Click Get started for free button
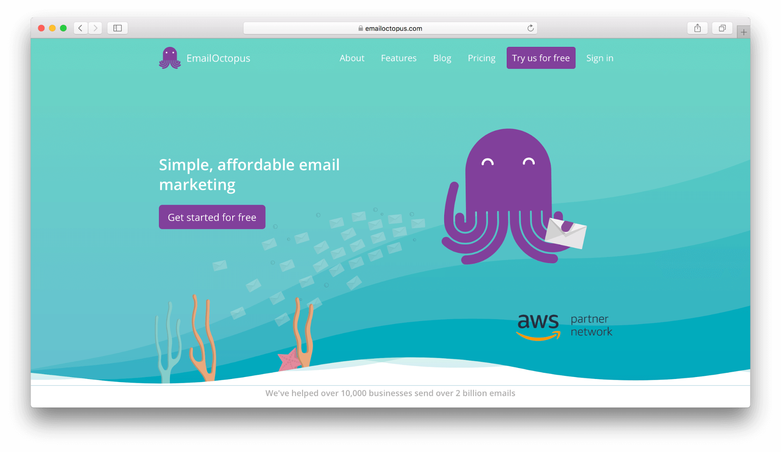 click(x=212, y=217)
